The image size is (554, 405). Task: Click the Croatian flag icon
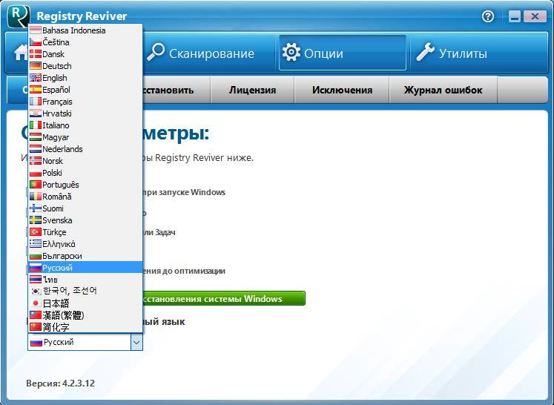click(36, 113)
